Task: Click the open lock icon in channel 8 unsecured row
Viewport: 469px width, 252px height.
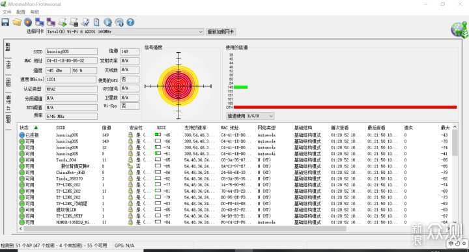Action: [130, 166]
